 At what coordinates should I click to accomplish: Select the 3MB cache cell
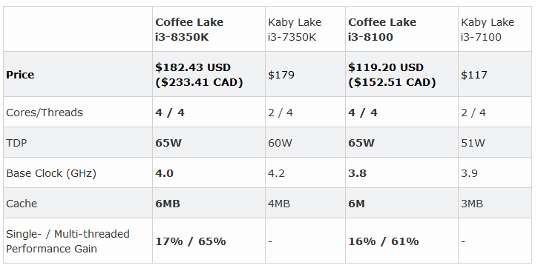pos(495,203)
